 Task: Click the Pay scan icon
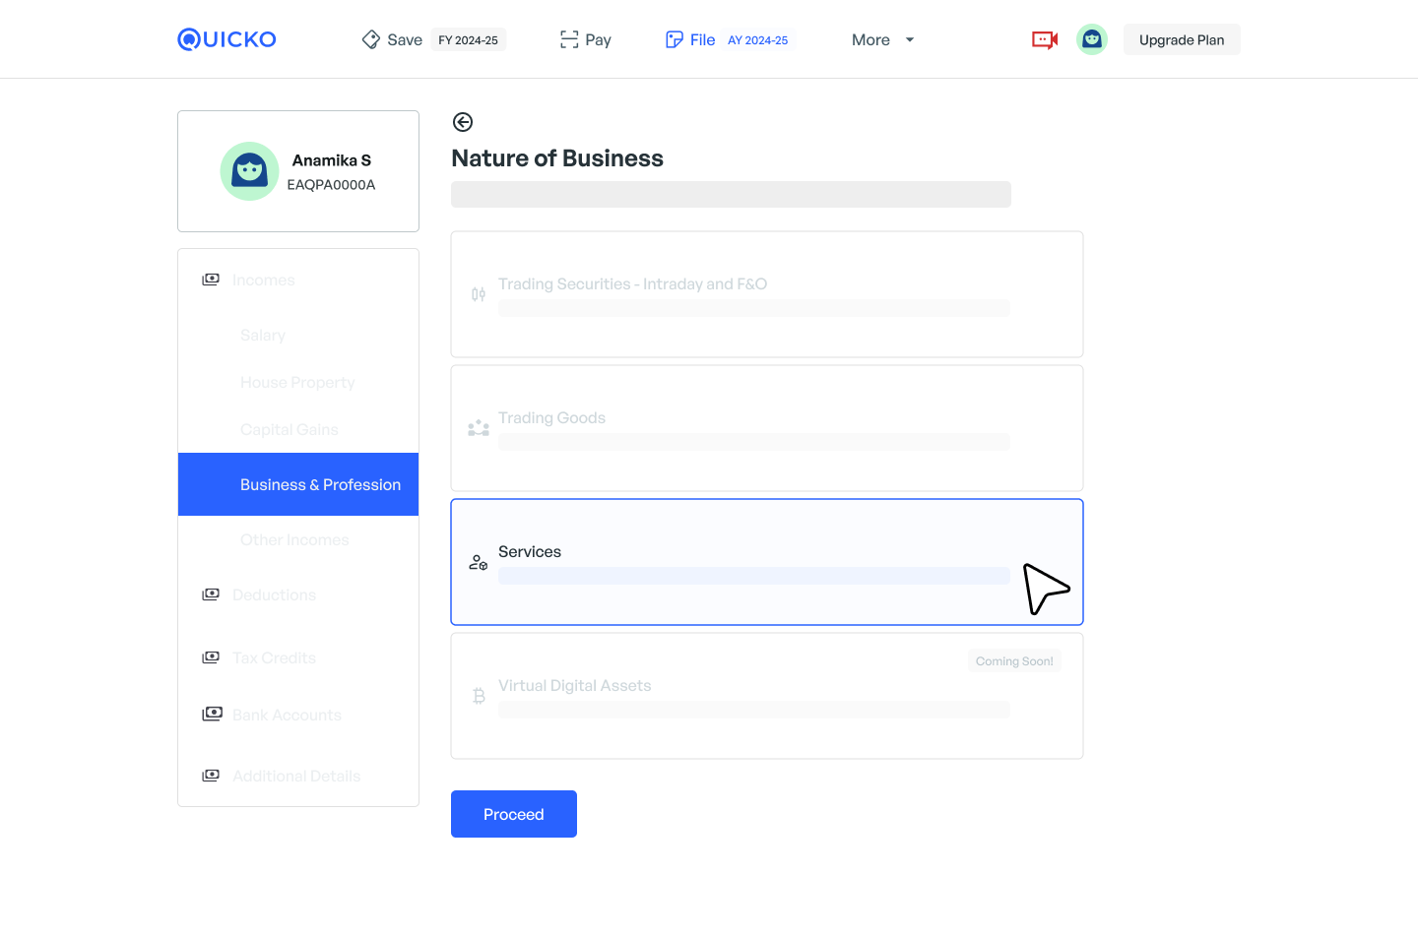(569, 39)
